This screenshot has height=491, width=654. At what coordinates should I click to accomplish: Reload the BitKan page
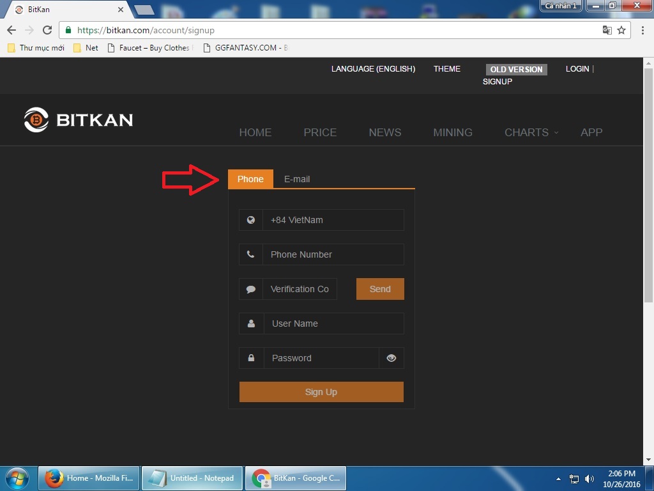point(47,30)
